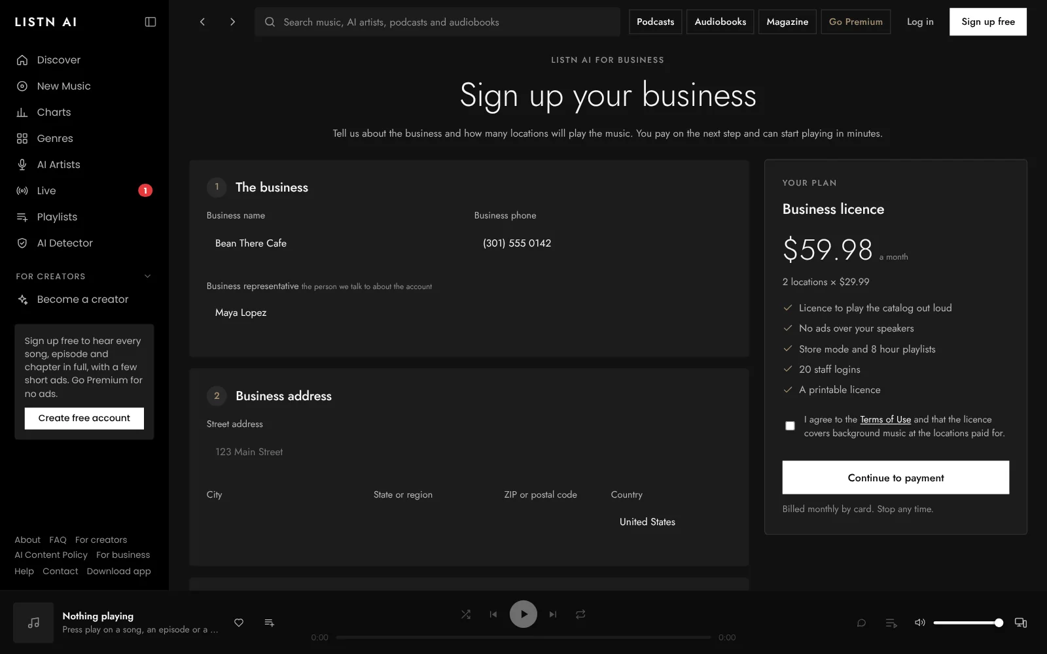Viewport: 1047px width, 654px height.
Task: Open Go Premium
Action: pos(856,22)
